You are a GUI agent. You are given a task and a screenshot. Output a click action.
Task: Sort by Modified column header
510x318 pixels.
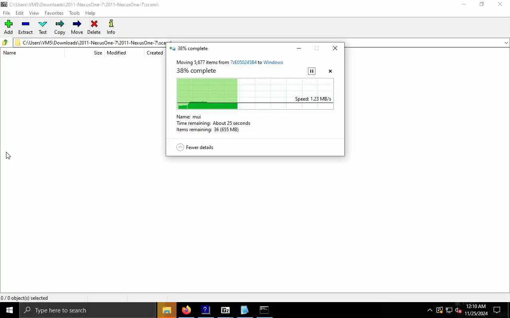tap(124, 53)
